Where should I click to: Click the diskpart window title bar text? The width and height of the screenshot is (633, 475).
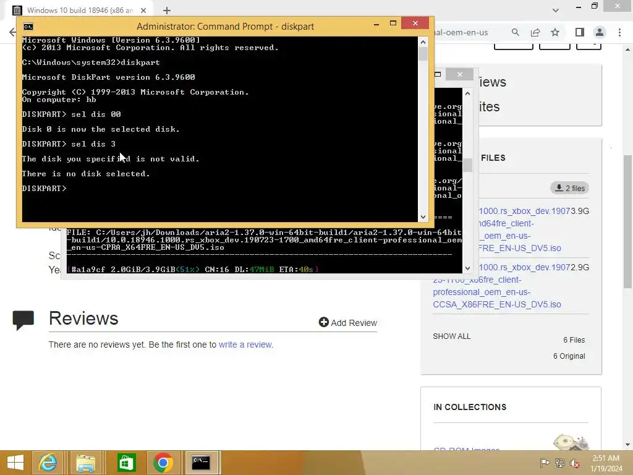coord(225,27)
